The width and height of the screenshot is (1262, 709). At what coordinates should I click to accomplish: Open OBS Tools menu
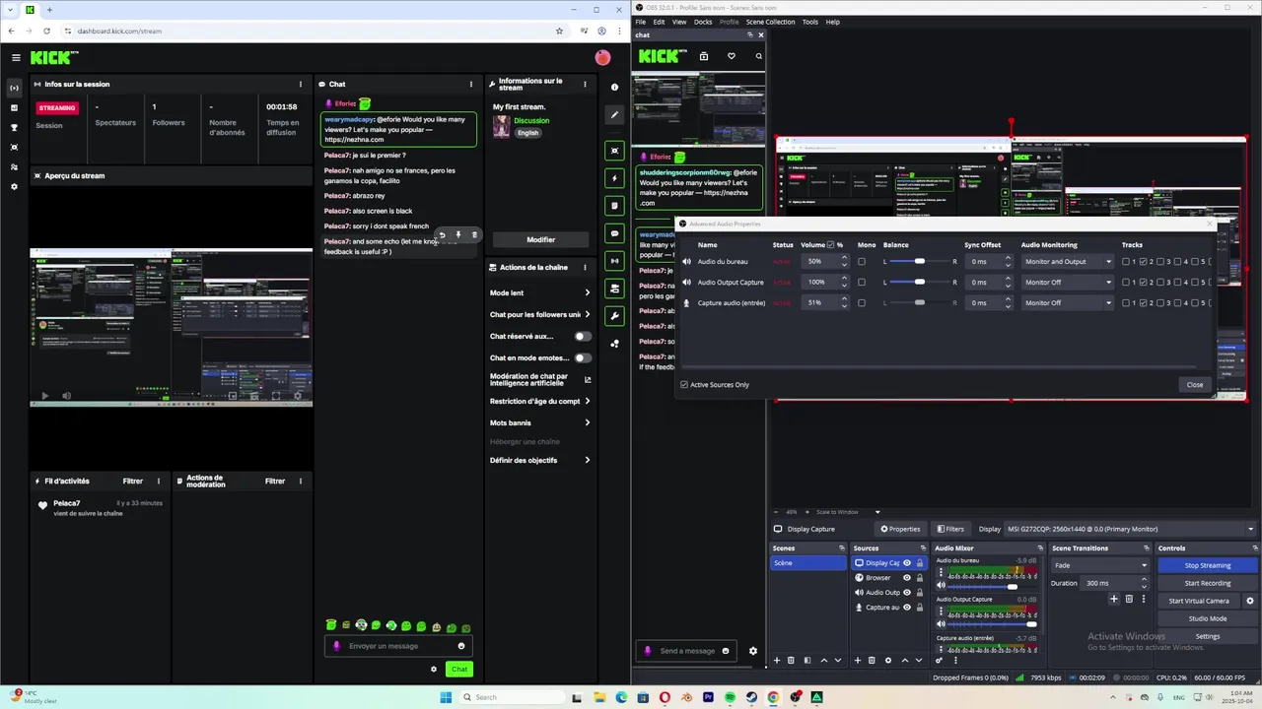(809, 22)
